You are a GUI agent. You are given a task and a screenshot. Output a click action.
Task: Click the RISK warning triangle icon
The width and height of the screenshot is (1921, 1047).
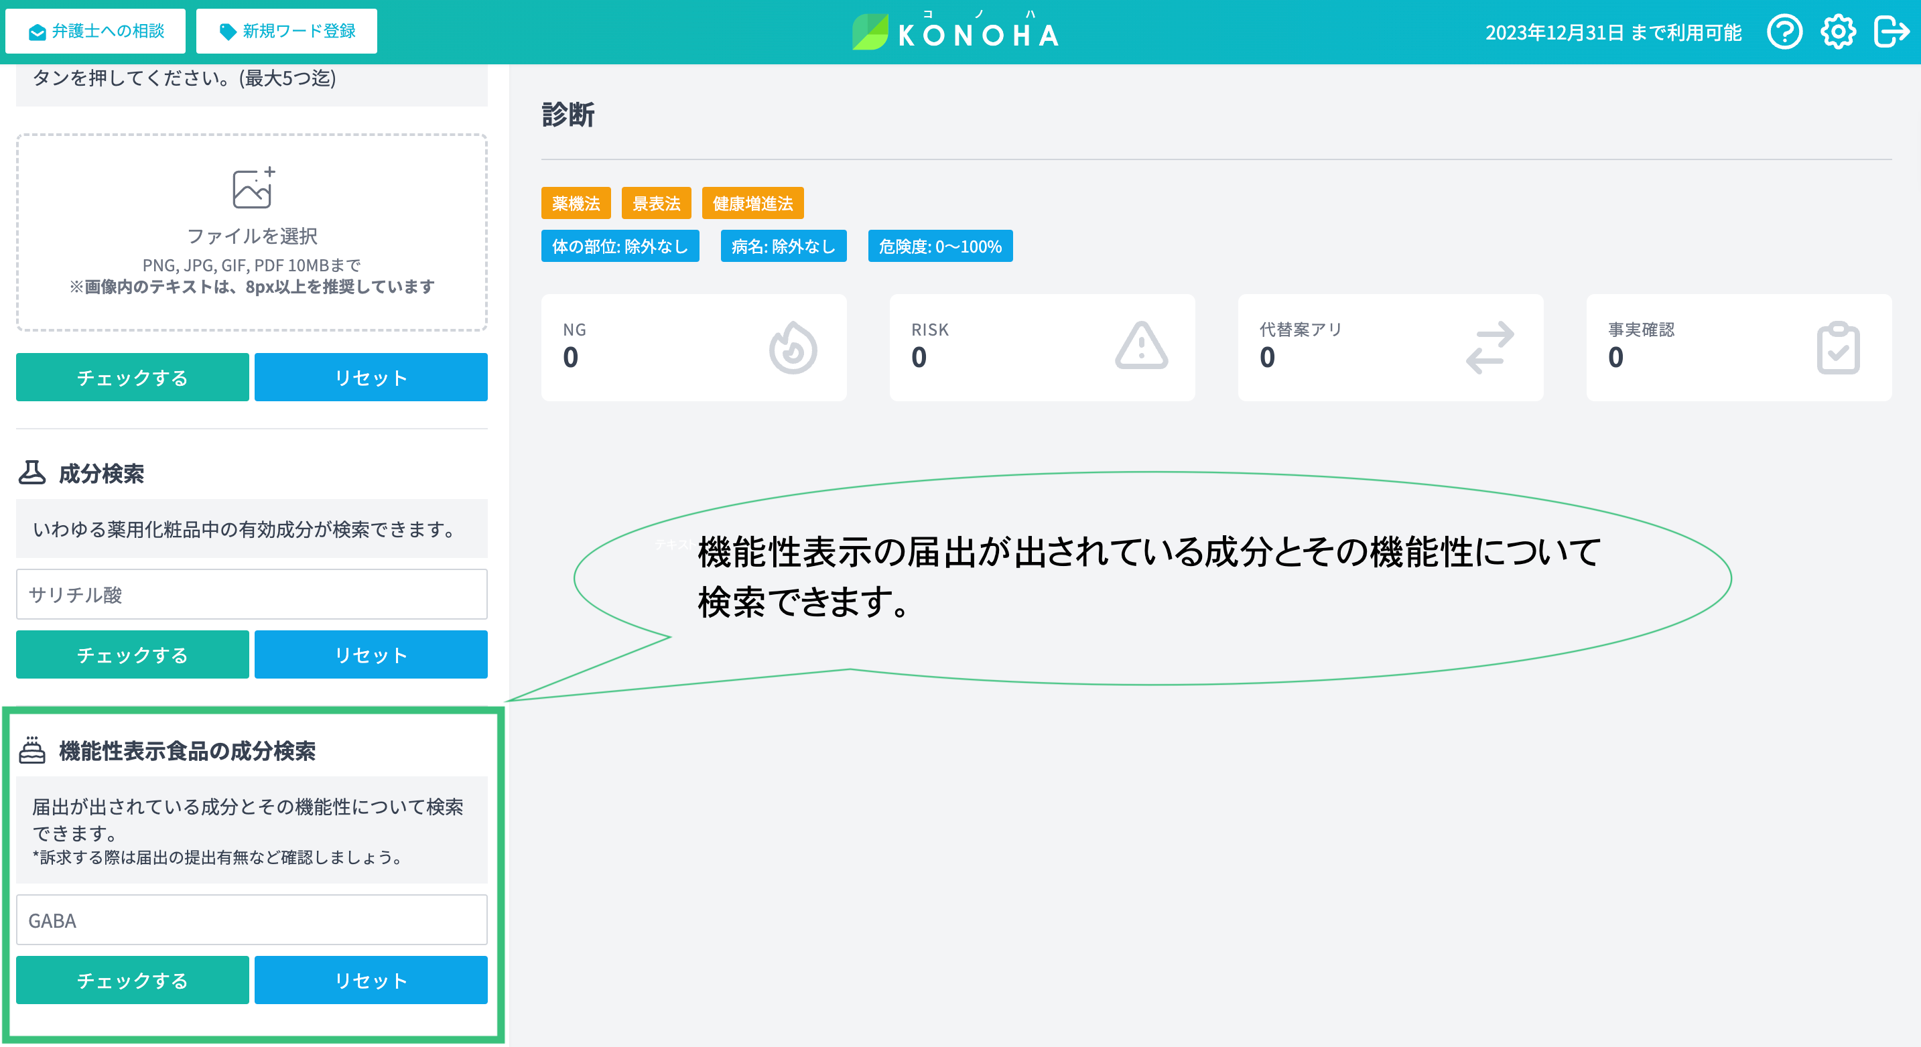point(1141,347)
